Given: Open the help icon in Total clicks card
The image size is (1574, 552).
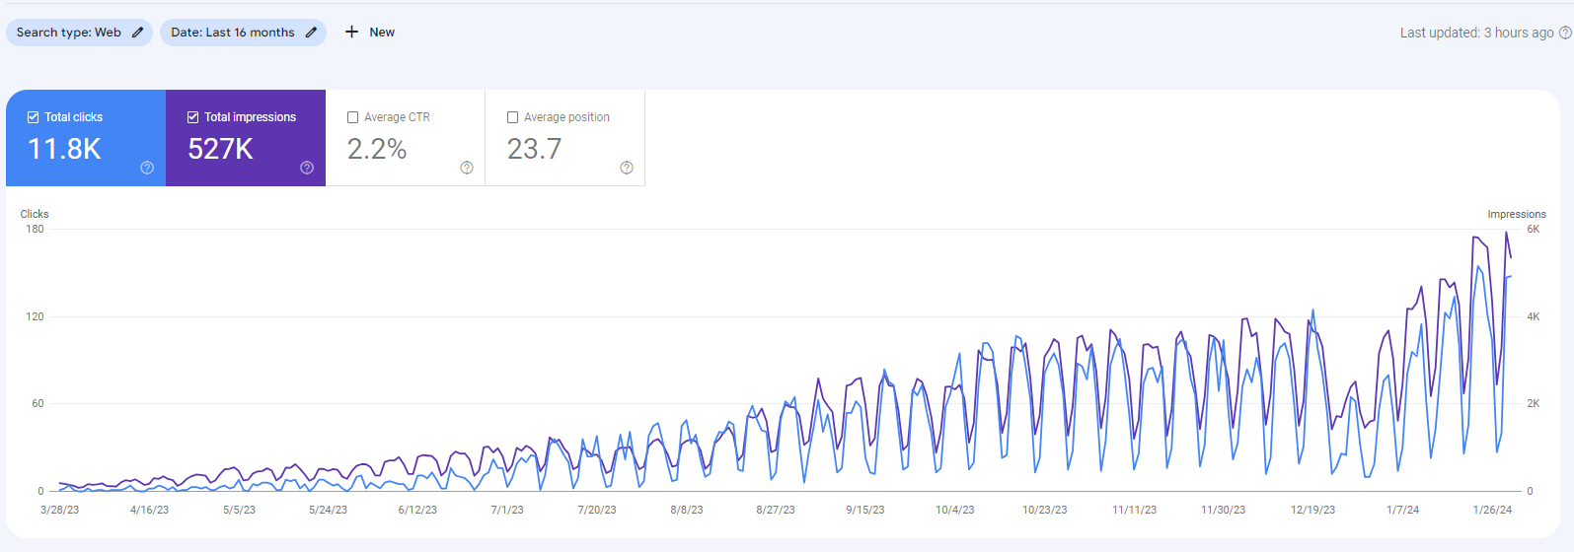Looking at the screenshot, I should coord(147,168).
